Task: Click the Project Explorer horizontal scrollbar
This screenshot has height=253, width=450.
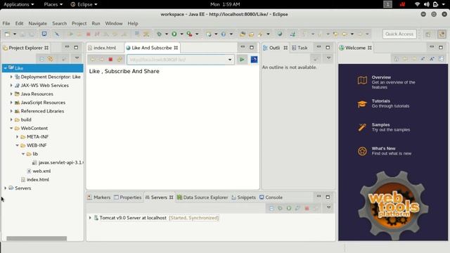Action: coord(37,238)
